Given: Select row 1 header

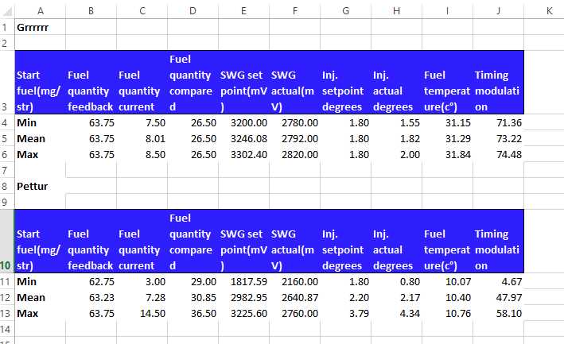Looking at the screenshot, I should [7, 27].
